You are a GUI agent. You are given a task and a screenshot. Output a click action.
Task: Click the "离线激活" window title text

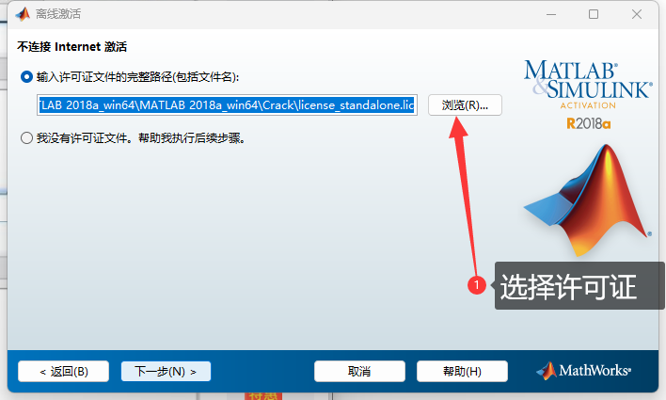click(58, 14)
